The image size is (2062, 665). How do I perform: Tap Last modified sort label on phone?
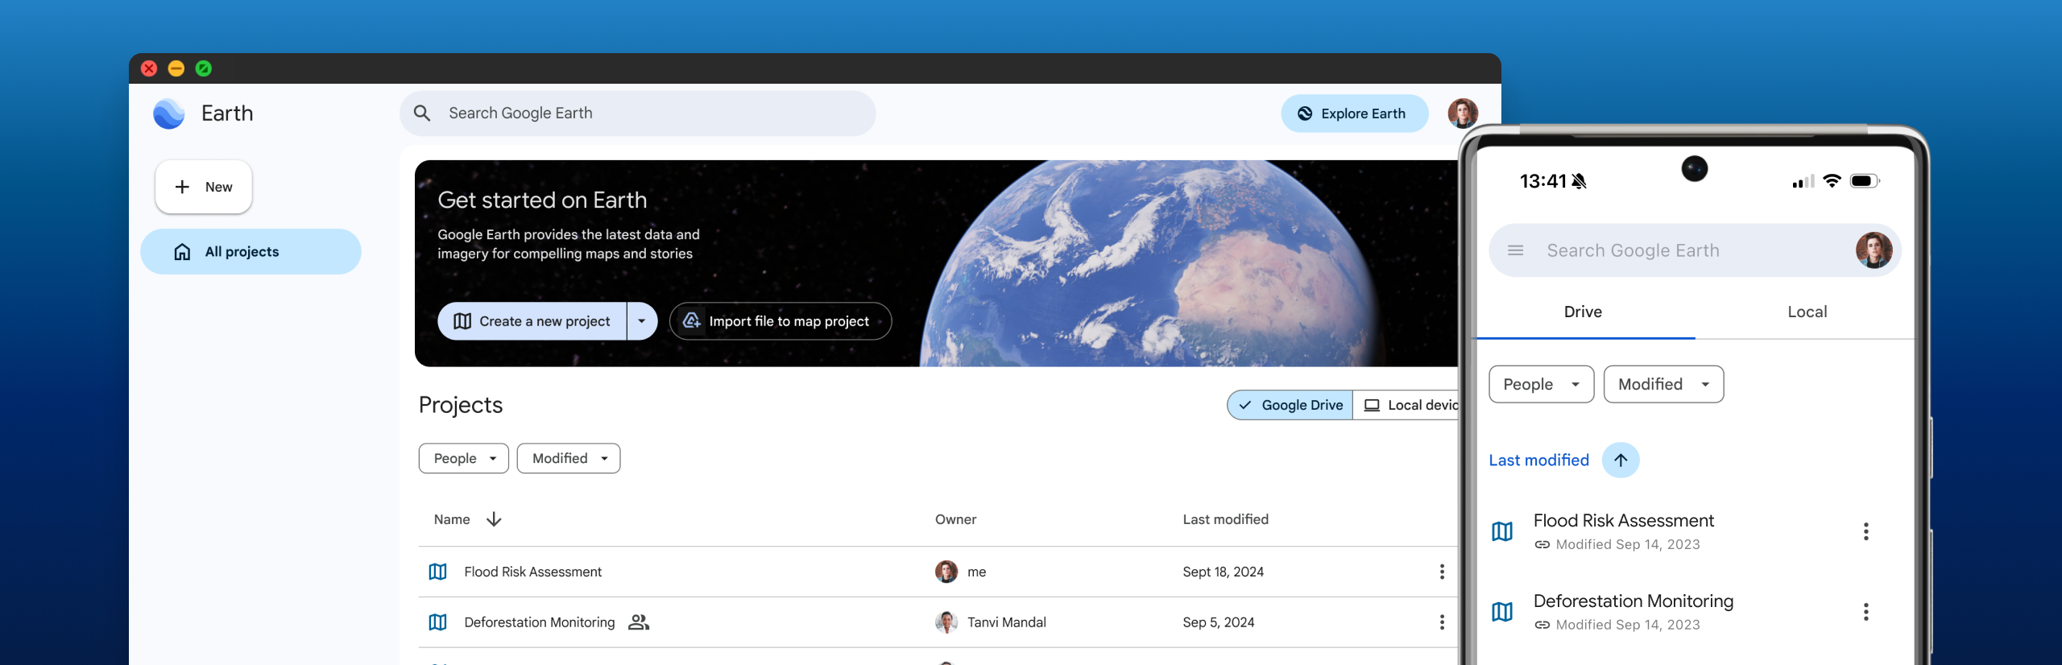1538,460
